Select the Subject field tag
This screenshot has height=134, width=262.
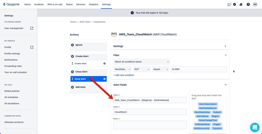[217, 112]
